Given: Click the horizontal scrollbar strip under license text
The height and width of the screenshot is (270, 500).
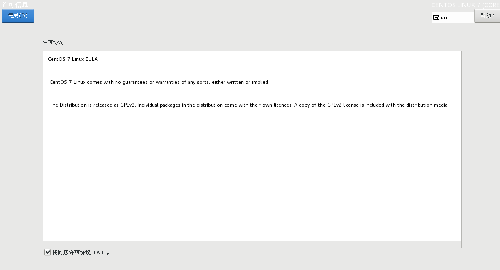Looking at the screenshot, I should [x=252, y=244].
